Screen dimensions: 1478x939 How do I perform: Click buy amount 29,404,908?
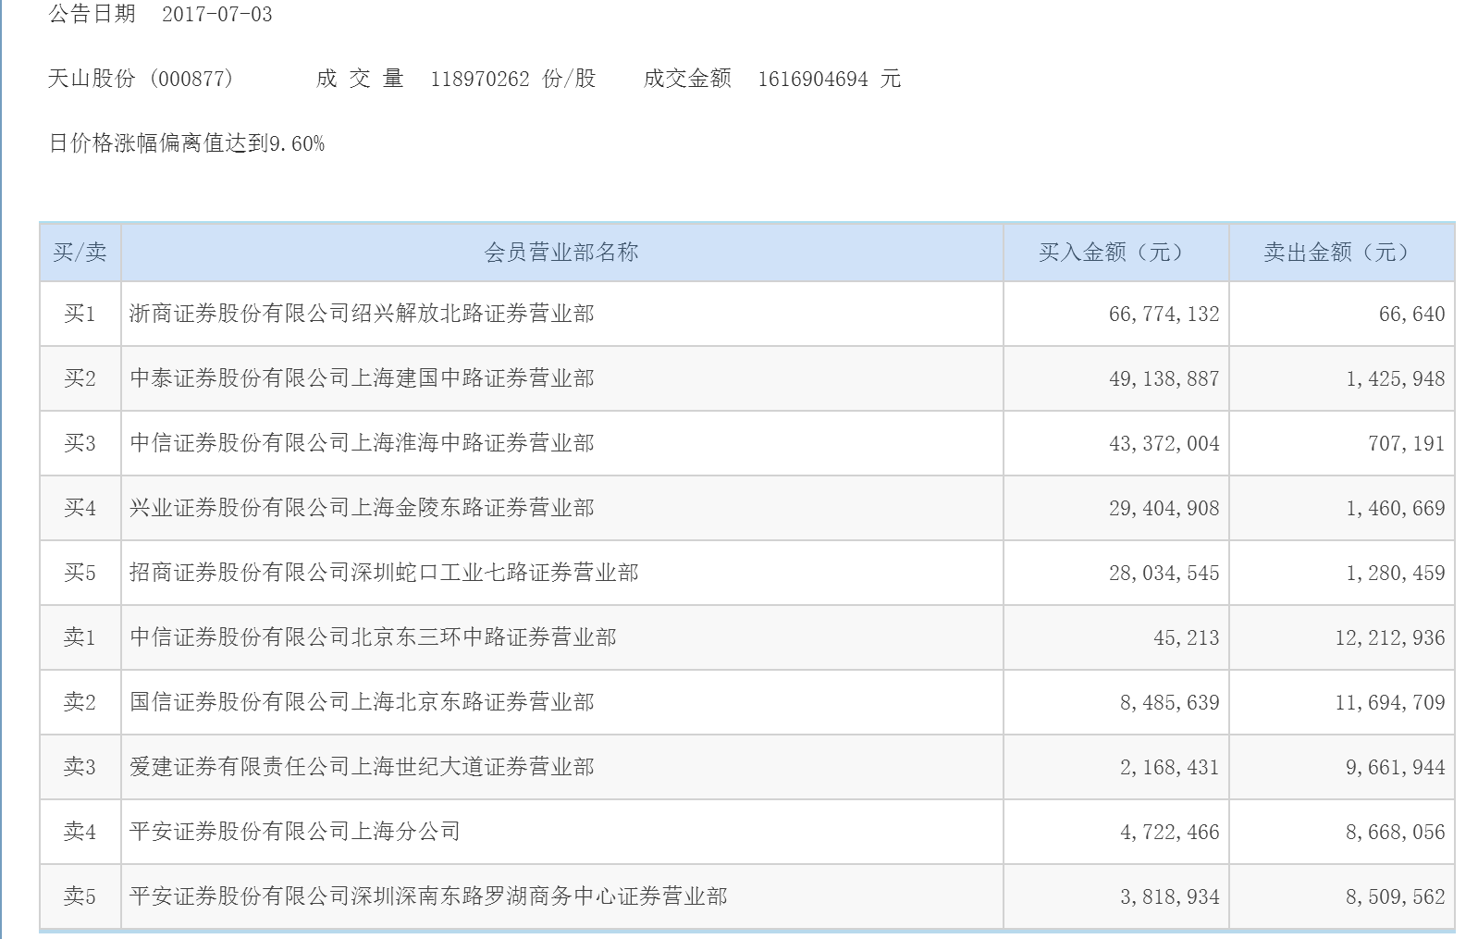[1164, 509]
